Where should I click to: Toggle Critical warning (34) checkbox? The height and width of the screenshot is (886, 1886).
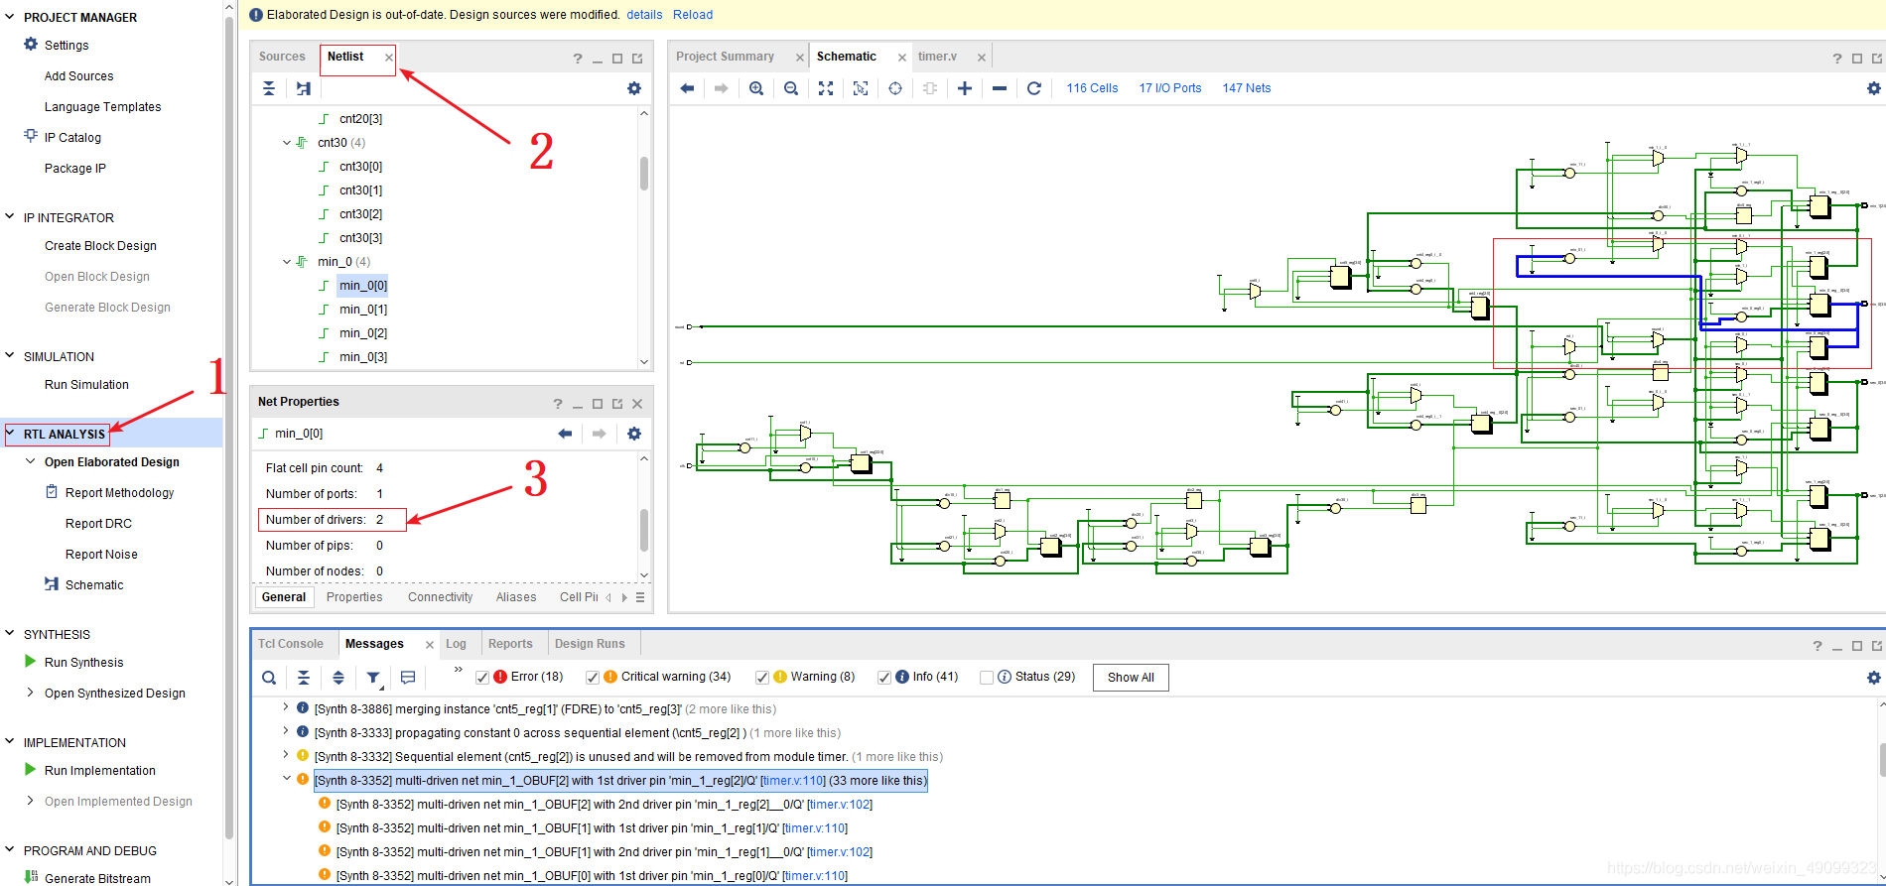tap(593, 678)
